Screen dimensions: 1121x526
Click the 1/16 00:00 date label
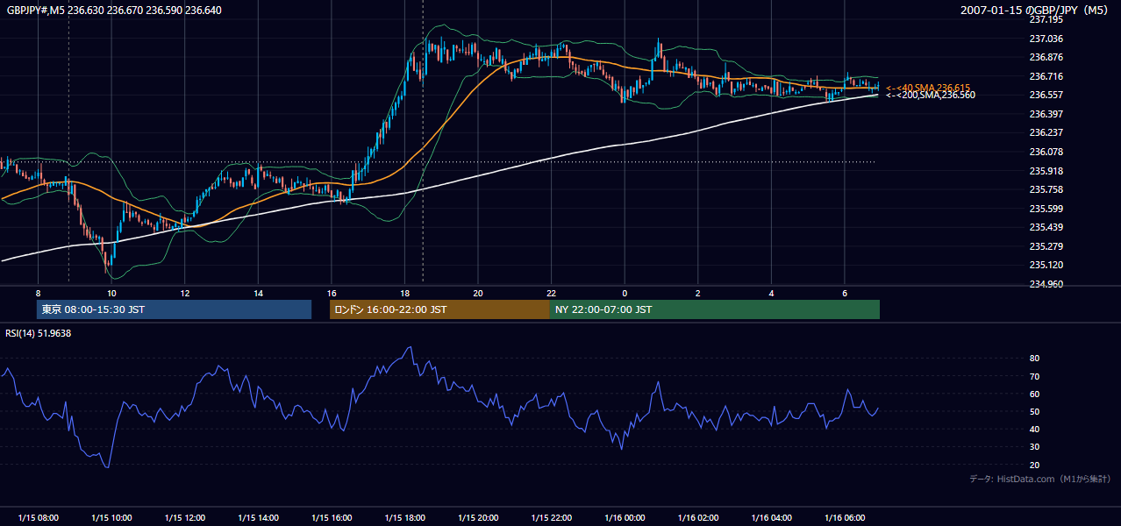click(x=624, y=518)
